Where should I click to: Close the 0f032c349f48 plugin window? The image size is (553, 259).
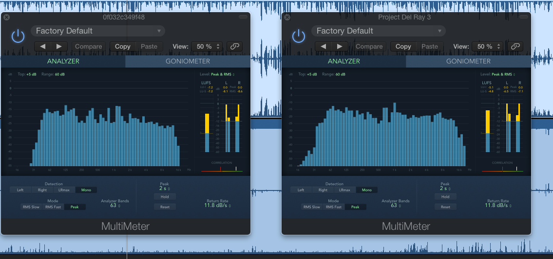point(6,17)
